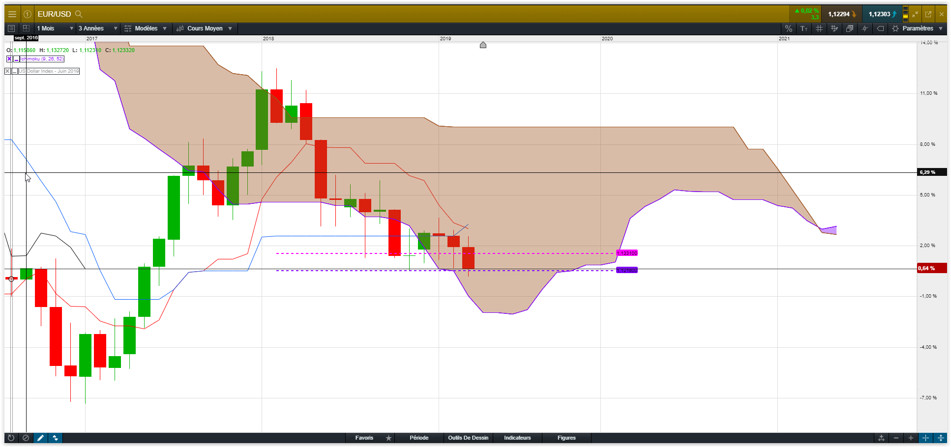This screenshot has width=951, height=447.
Task: Remove the Ichimoku (9, 26, 52) indicator
Action: pos(9,59)
